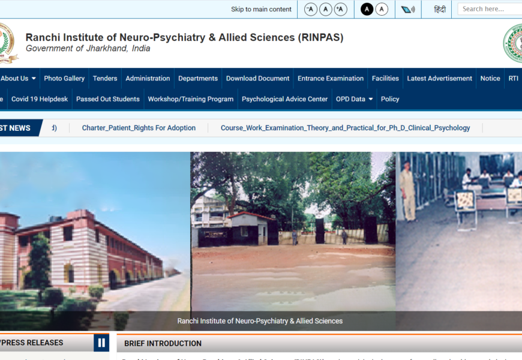Click Government of Jharkhand, India subtitle
This screenshot has width=522, height=360.
click(88, 48)
